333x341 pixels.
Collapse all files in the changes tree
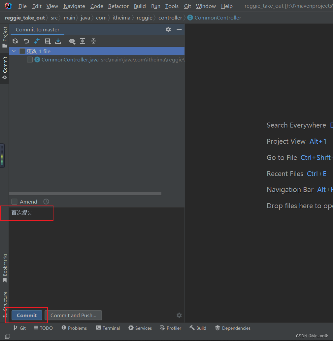tap(93, 41)
